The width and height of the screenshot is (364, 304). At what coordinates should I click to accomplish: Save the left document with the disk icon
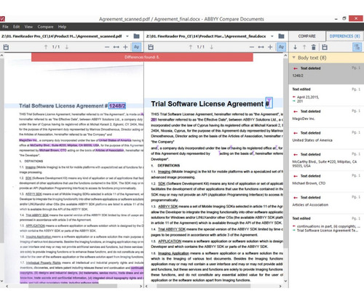click(6, 47)
